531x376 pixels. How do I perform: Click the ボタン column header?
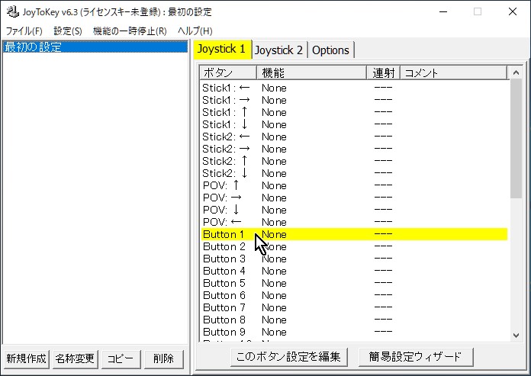pos(228,72)
